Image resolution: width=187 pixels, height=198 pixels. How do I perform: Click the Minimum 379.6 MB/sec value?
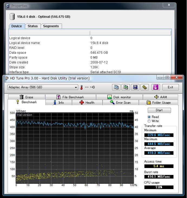tap(159, 135)
